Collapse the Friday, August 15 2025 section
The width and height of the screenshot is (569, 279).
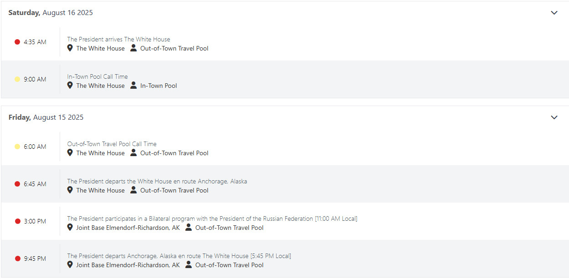[554, 117]
